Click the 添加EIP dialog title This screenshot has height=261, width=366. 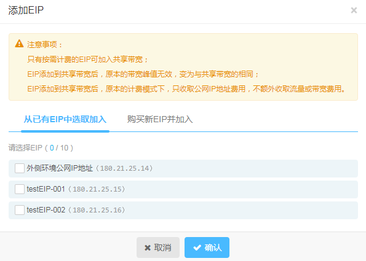point(26,10)
